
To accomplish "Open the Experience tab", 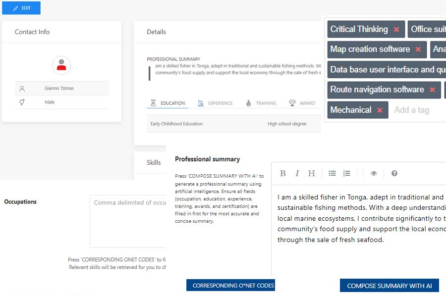I will point(215,103).
